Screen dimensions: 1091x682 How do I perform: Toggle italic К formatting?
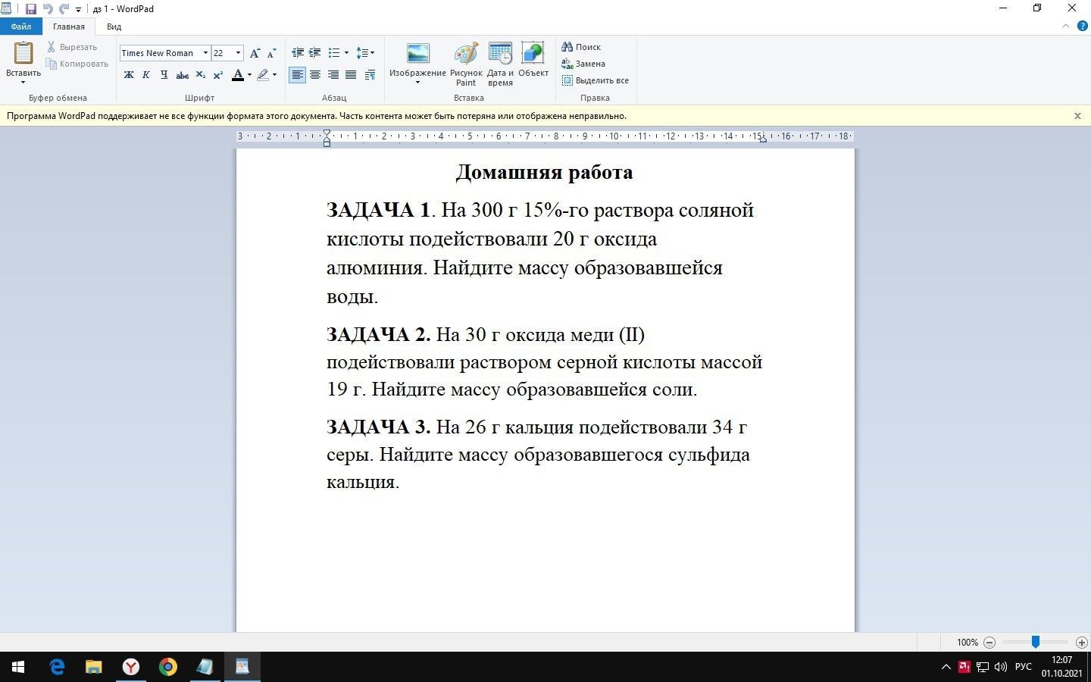[x=146, y=74]
